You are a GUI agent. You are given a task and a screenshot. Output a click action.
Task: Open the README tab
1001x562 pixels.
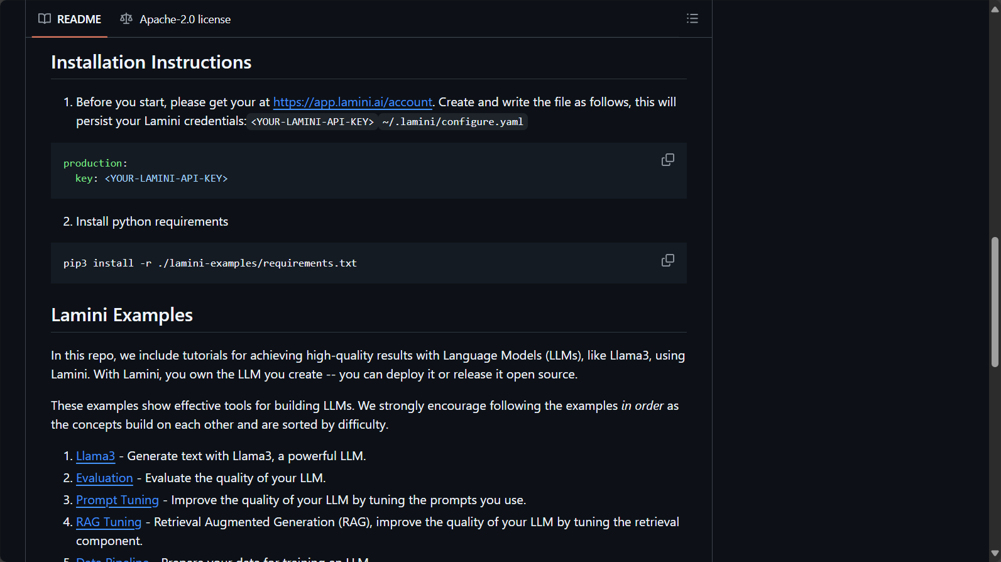[70, 19]
